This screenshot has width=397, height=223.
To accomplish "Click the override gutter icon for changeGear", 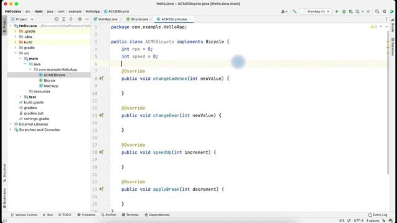I will coord(101,115).
